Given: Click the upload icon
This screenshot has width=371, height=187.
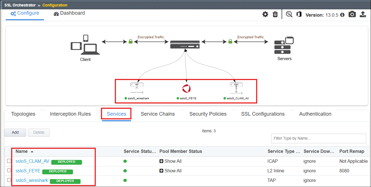Looking at the screenshot, I should click(x=363, y=14).
